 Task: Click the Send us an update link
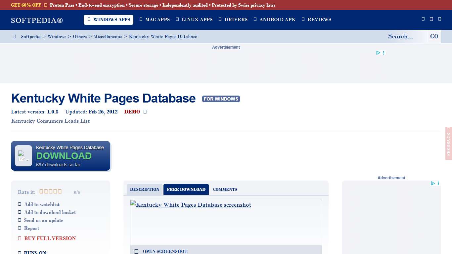43,220
